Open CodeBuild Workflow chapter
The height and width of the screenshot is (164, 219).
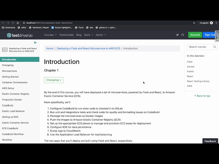pyautogui.click(x=13, y=134)
